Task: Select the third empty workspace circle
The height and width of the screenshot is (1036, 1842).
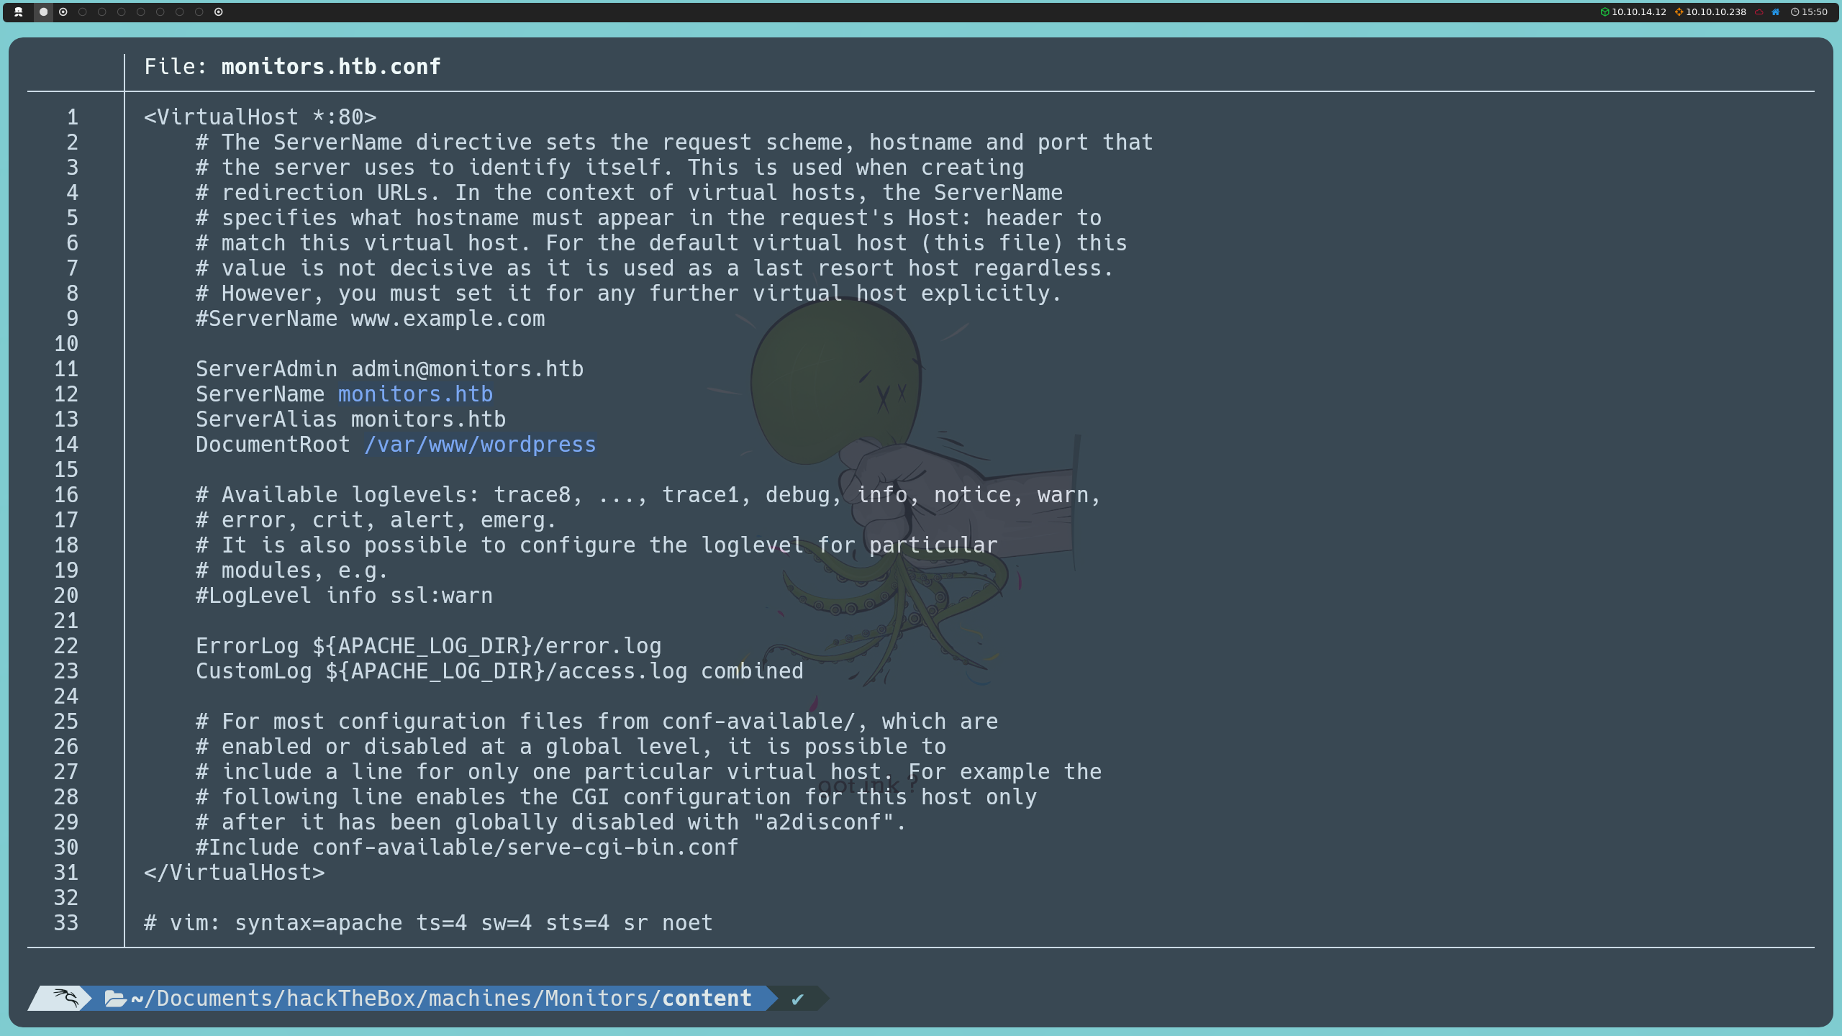Action: point(122,12)
